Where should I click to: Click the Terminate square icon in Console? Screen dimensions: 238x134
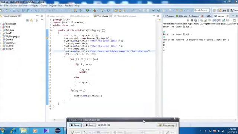[188, 20]
